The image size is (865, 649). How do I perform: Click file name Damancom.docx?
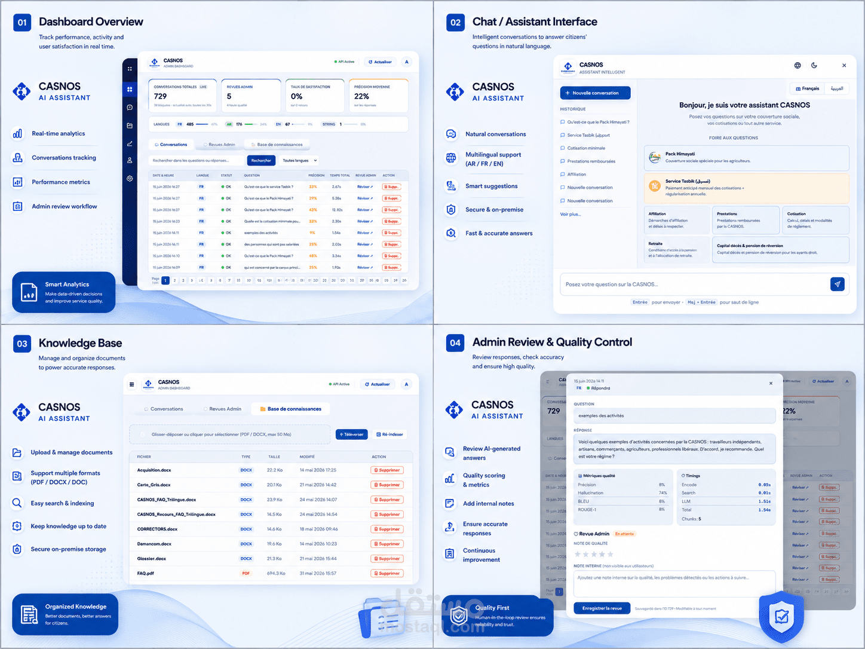coord(154,544)
